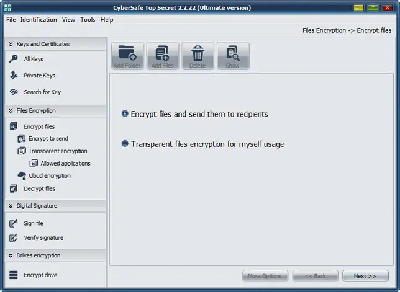
Task: Open the Identification menu
Action: click(39, 20)
